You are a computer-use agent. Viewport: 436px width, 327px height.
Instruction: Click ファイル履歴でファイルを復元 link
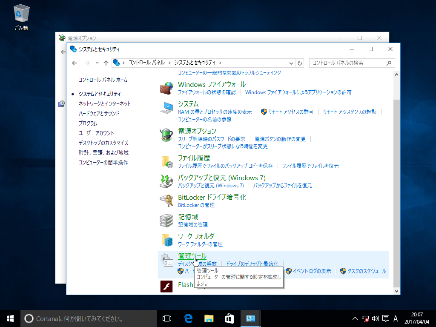click(x=310, y=166)
